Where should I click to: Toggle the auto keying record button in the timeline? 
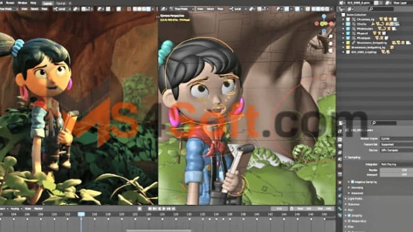coord(139,209)
